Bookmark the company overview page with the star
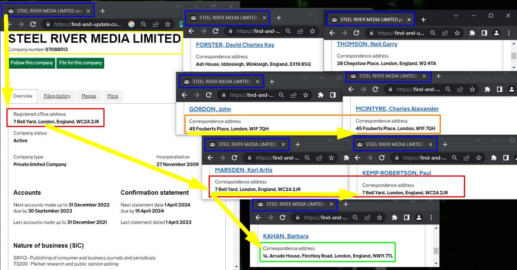This screenshot has height=270, width=517. click(168, 25)
